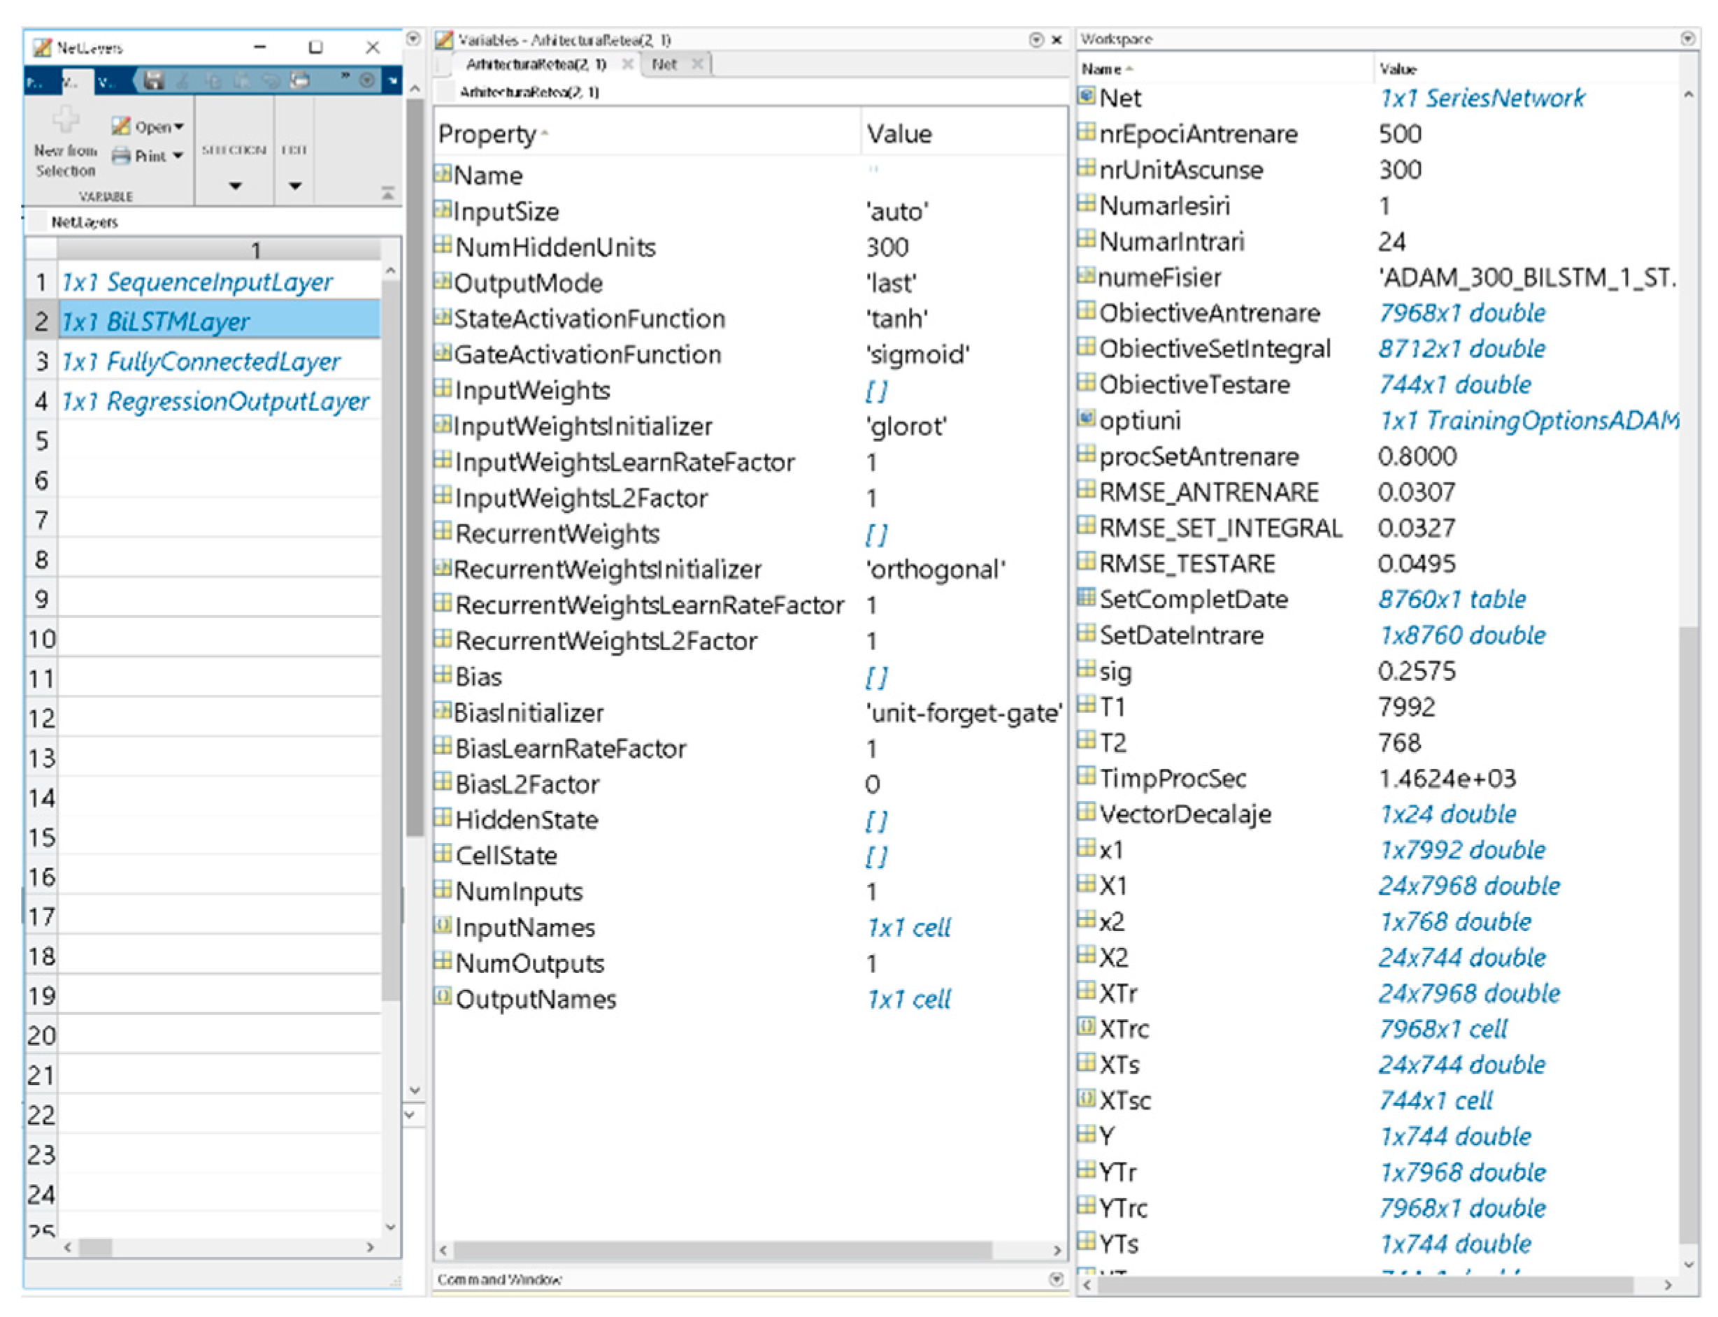Screen dimensions: 1718x1317
Task: Click the print icon in quick access toolbar
Action: pyautogui.click(x=300, y=80)
